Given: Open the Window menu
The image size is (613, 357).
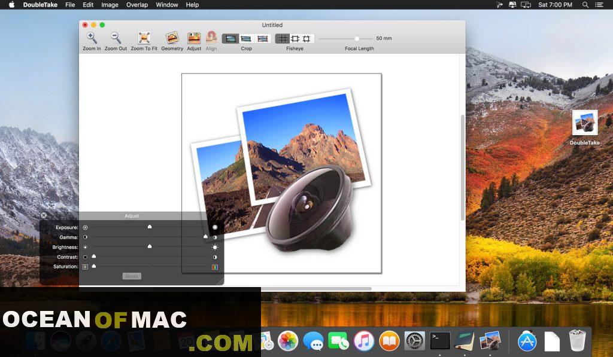Looking at the screenshot, I should (167, 5).
